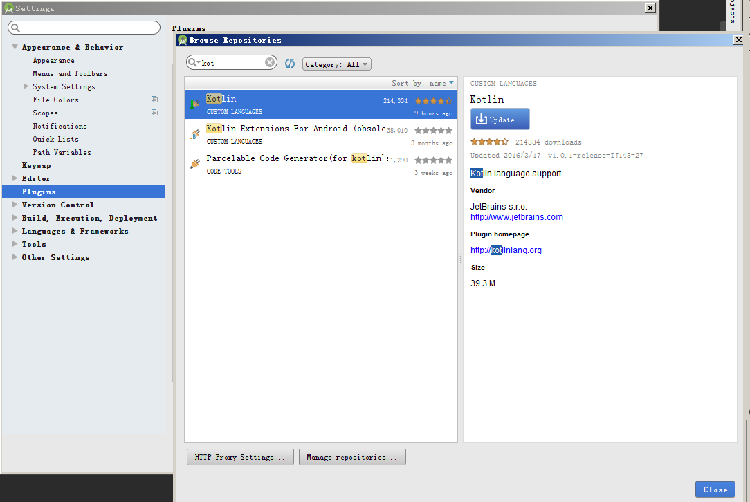The image size is (750, 502).
Task: Click the stars on Parcelable Code Generator row
Action: click(x=433, y=160)
